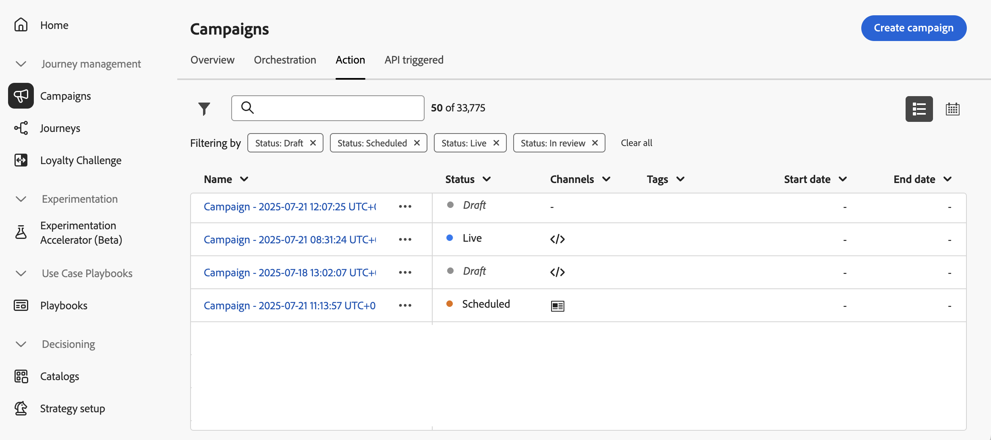Select the list view icon
The width and height of the screenshot is (991, 440).
click(919, 109)
